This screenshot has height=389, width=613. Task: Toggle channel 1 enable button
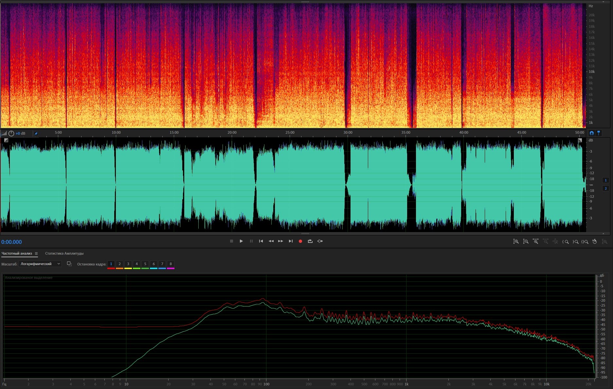click(605, 180)
